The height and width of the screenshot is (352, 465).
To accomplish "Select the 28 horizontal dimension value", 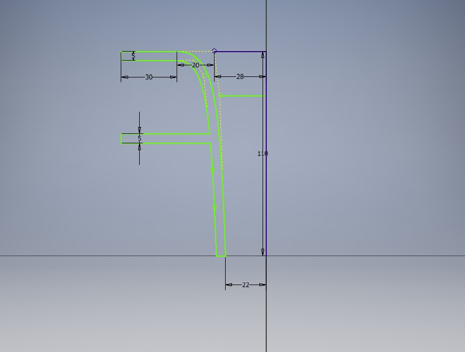I will pyautogui.click(x=240, y=77).
